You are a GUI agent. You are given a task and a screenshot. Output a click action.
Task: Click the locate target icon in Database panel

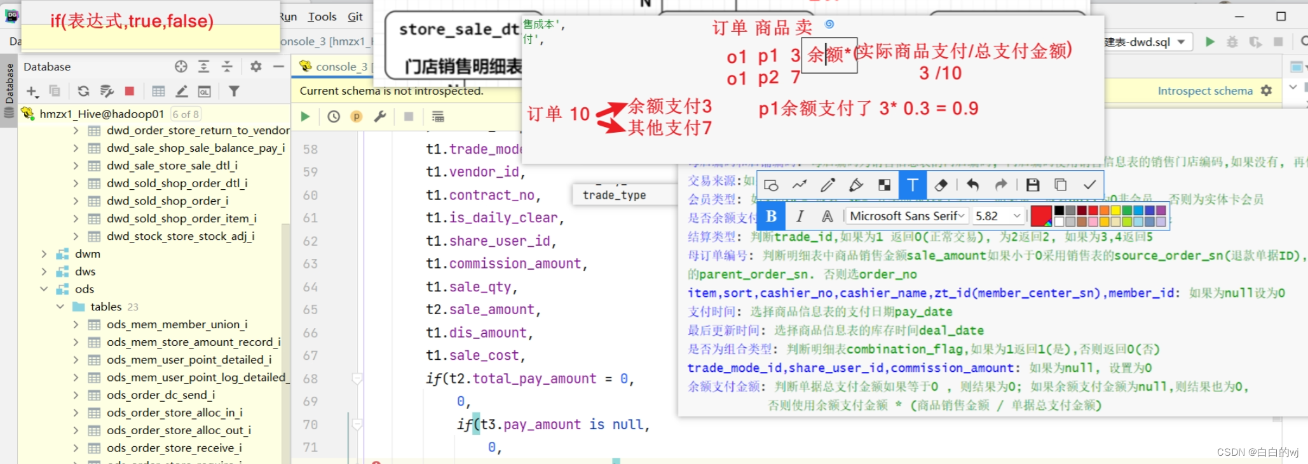tap(181, 67)
